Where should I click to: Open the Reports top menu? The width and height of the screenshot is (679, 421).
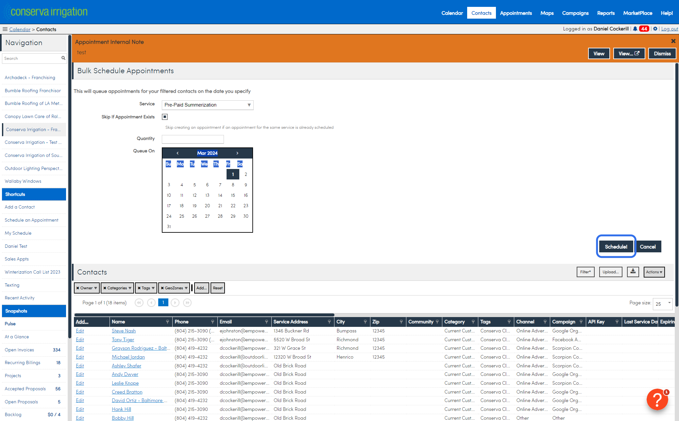tap(606, 13)
